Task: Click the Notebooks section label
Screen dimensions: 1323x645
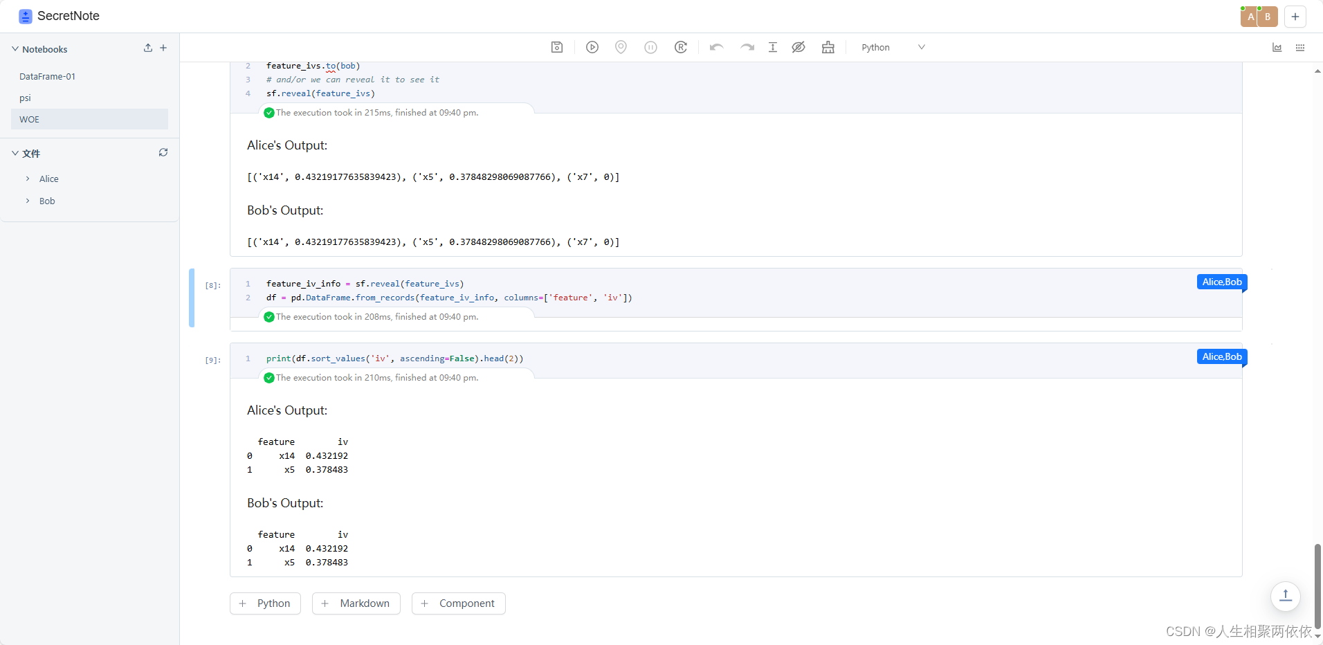Action: [x=45, y=49]
